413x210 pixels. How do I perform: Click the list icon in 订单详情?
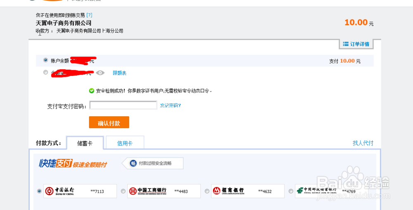click(x=346, y=44)
